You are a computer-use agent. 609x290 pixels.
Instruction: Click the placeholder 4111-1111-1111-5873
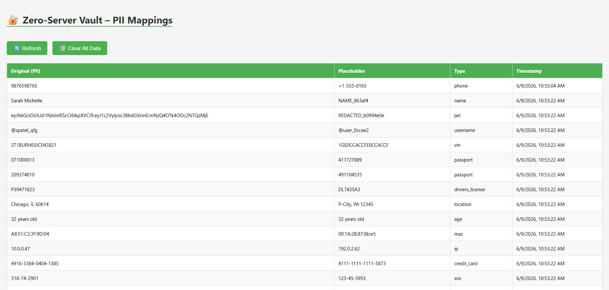coord(362,264)
